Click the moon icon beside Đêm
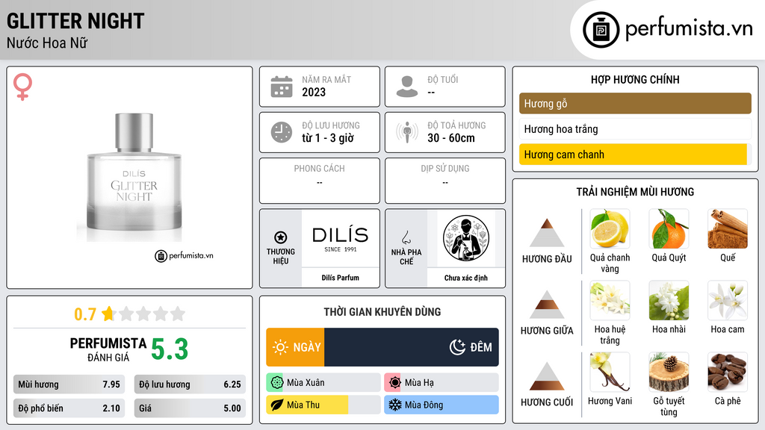This screenshot has height=430, width=765. pyautogui.click(x=457, y=347)
